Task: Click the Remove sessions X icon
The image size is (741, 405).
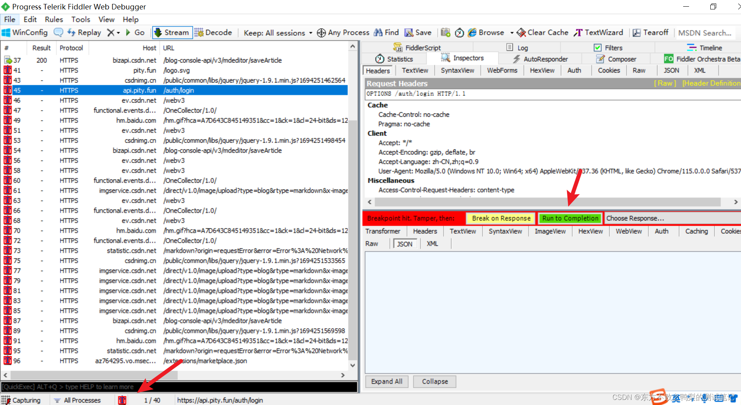Action: (111, 33)
